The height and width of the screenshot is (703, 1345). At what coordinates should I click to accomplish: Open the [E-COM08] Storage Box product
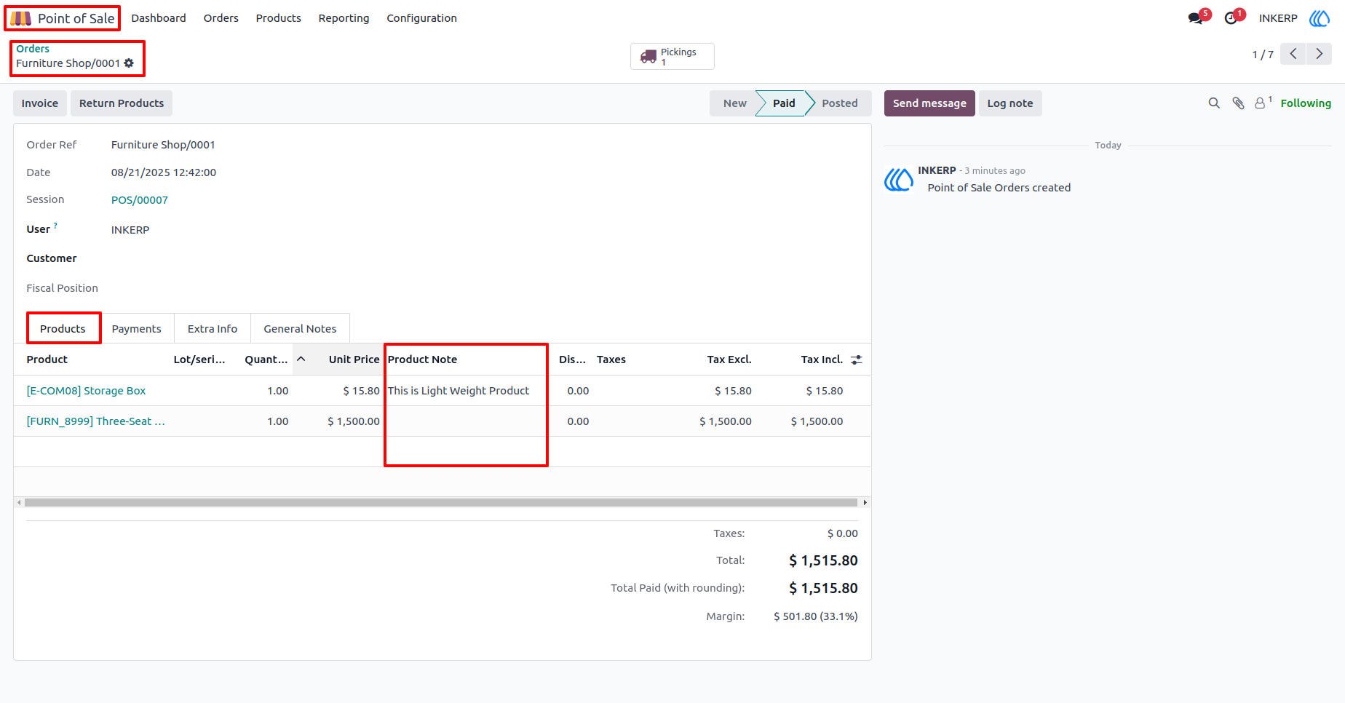click(86, 391)
